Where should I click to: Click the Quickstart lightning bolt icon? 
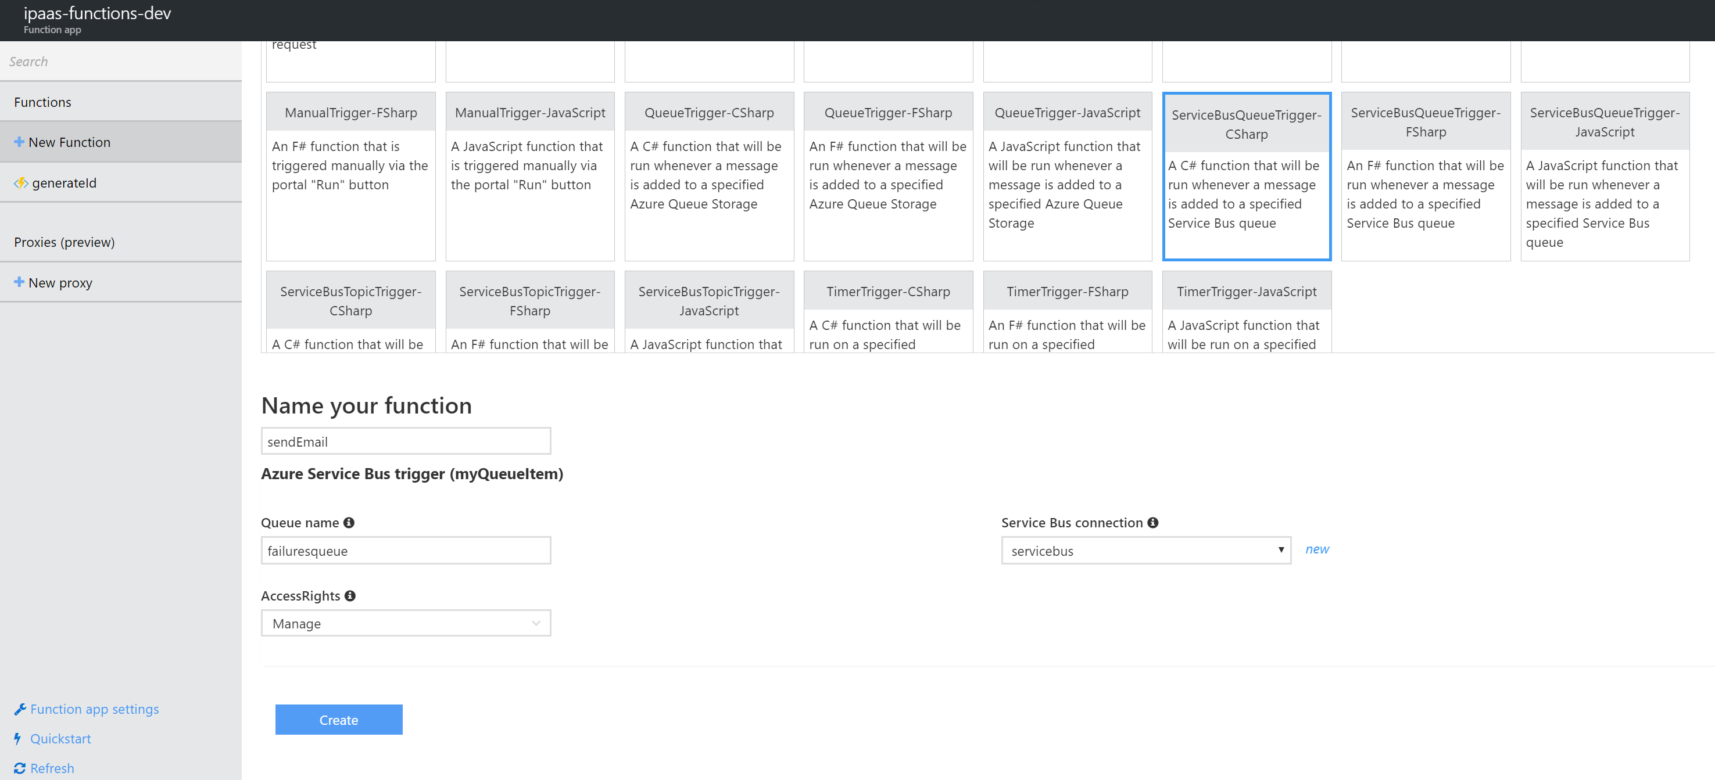tap(18, 738)
